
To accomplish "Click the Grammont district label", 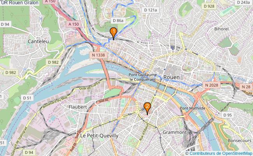I will (175, 132).
